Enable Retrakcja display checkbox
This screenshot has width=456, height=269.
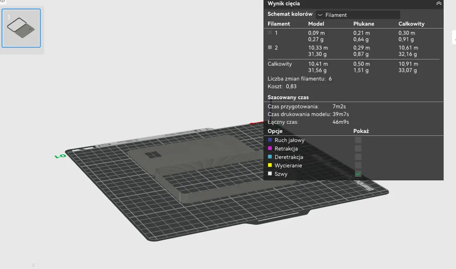[358, 148]
